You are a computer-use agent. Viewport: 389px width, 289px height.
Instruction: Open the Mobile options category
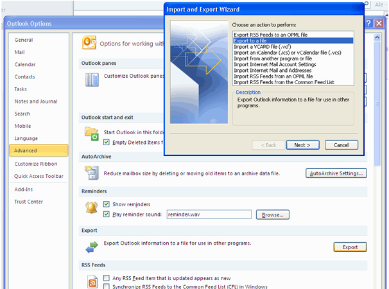coord(22,126)
